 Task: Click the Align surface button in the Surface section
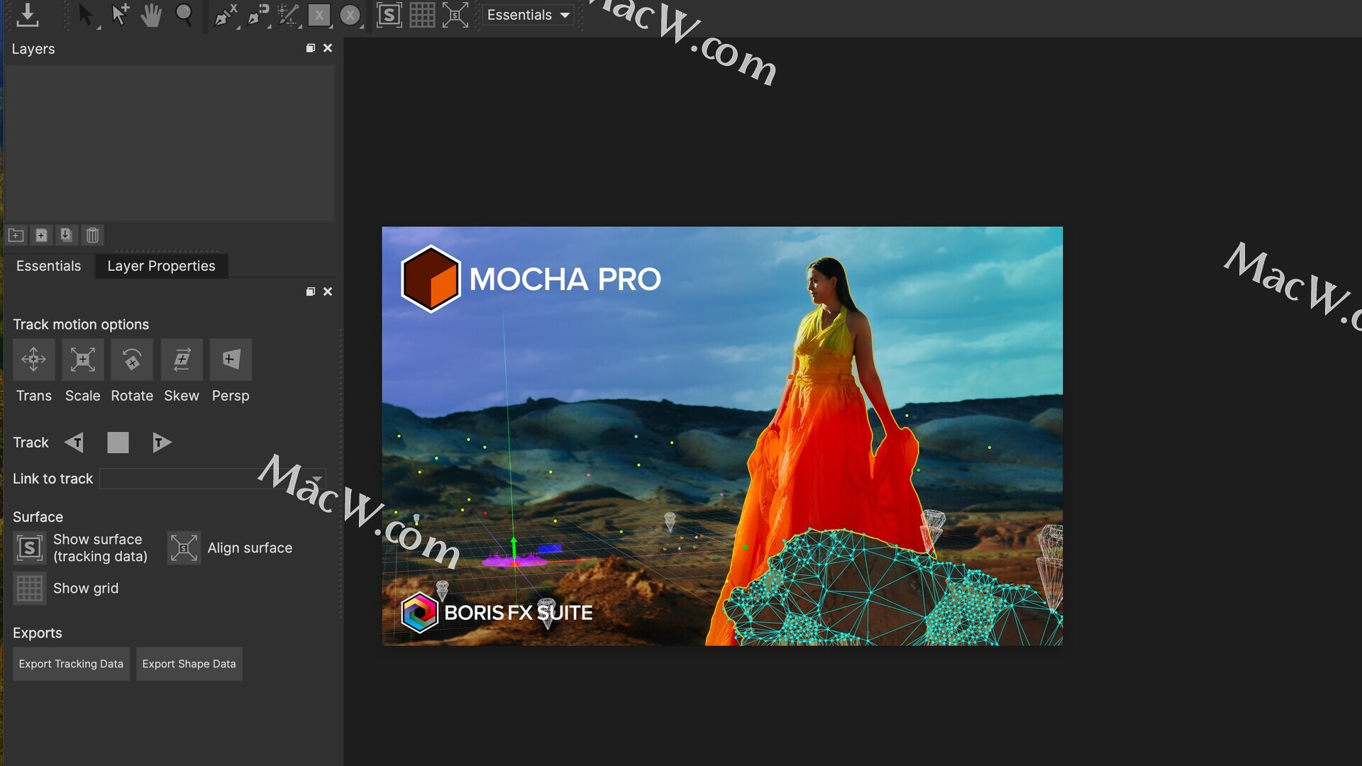pos(184,548)
